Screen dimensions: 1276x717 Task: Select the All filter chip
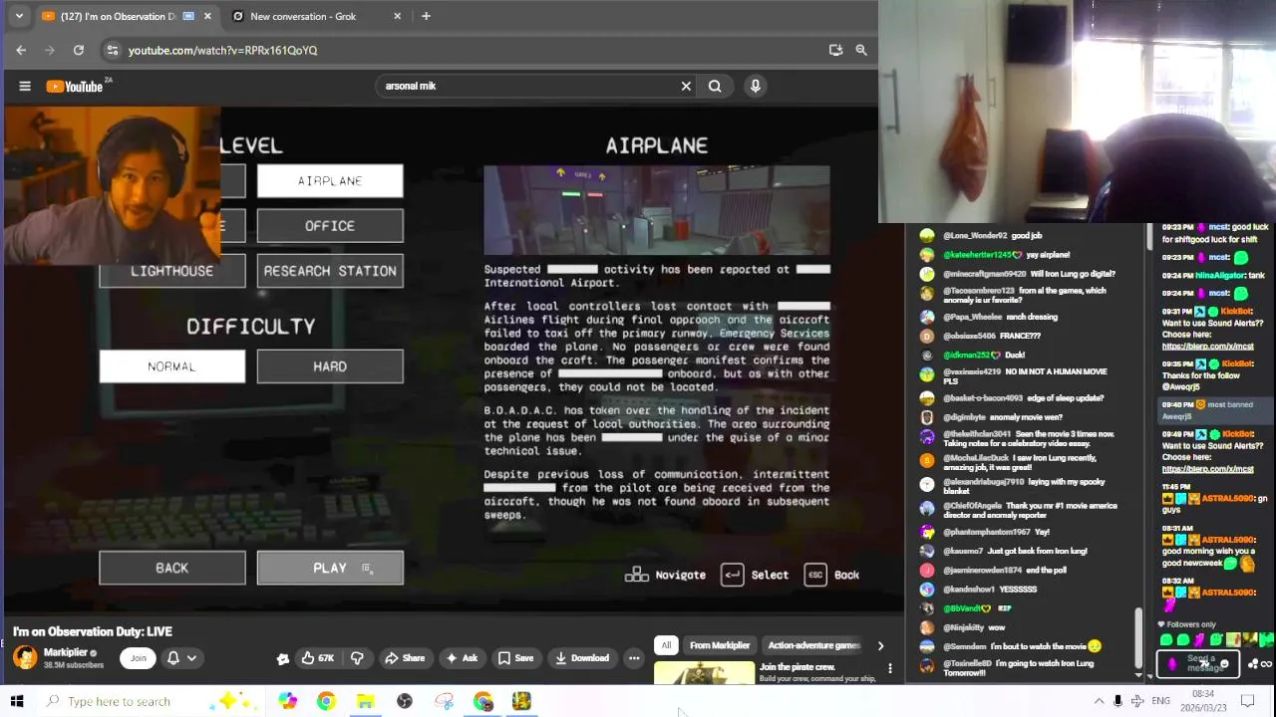666,645
